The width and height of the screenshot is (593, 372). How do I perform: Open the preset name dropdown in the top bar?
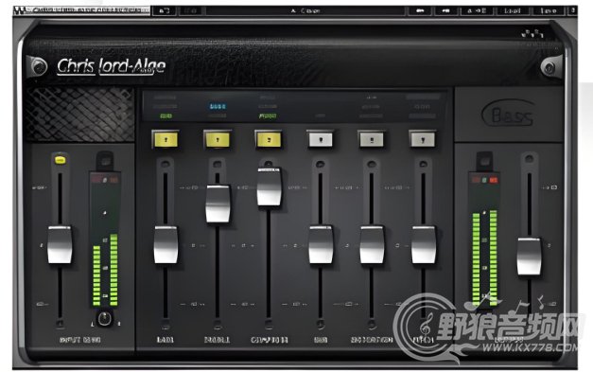[x=305, y=11]
